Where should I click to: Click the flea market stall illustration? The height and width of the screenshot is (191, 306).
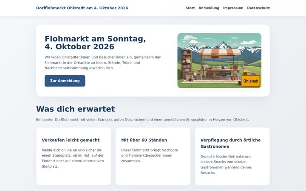pos(219,60)
